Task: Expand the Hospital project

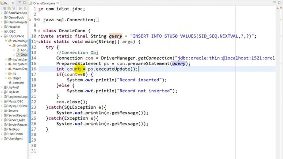Action: [x=2, y=27]
